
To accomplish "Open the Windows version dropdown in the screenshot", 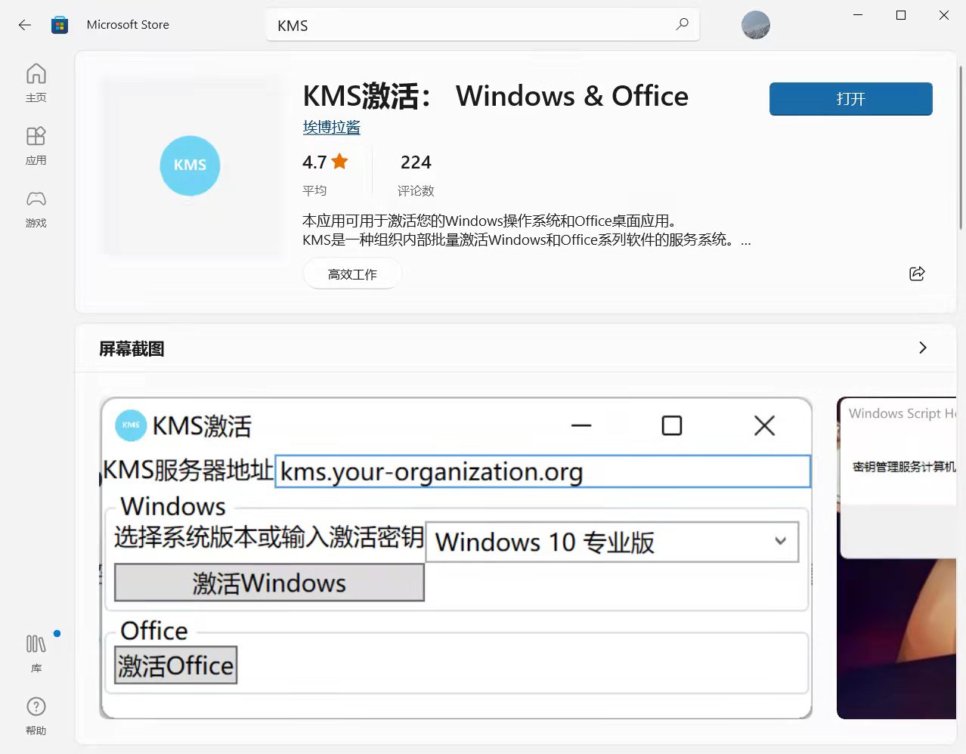I will point(781,541).
